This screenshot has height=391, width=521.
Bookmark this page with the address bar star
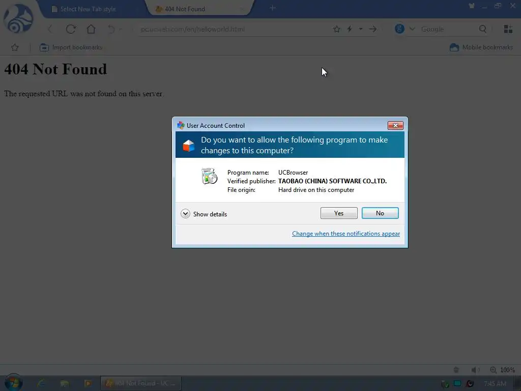tap(337, 29)
